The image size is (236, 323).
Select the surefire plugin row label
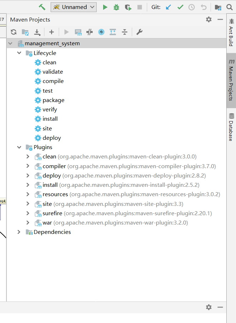point(52,213)
